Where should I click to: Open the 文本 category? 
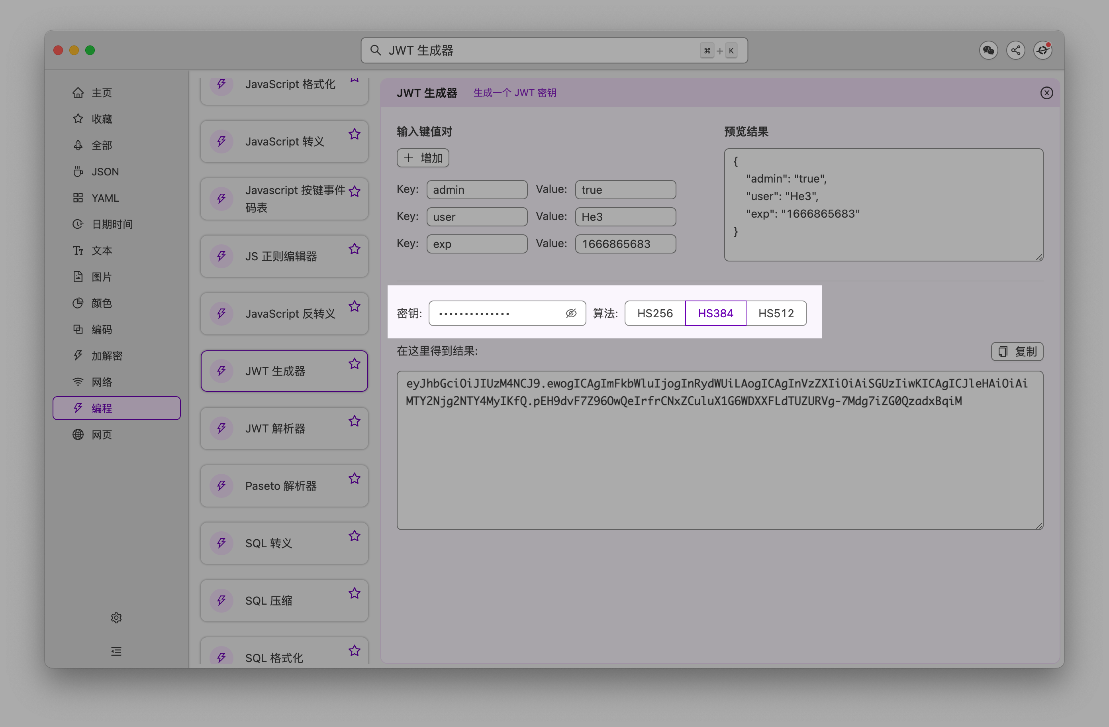116,250
